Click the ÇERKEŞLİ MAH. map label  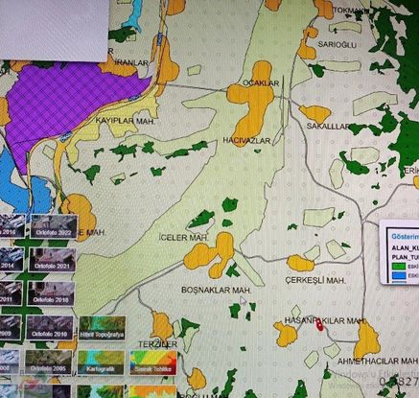[x=315, y=281]
